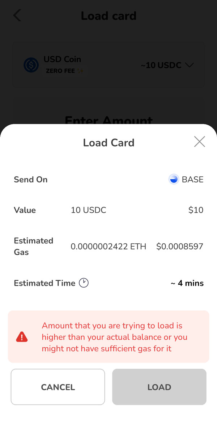
Task: Click the insufficient balance warning message
Action: pyautogui.click(x=114, y=337)
